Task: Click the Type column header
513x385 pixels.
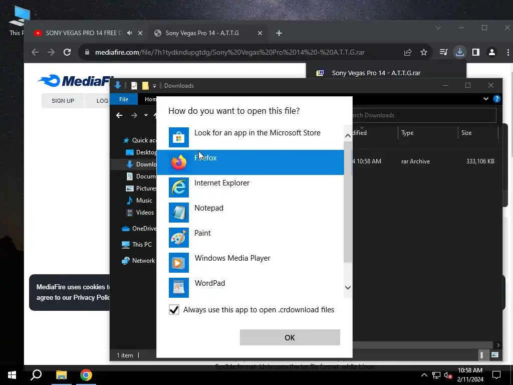Action: click(x=428, y=132)
